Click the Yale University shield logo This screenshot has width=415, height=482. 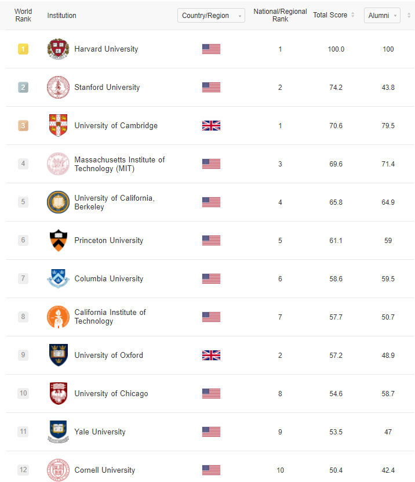pyautogui.click(x=58, y=432)
